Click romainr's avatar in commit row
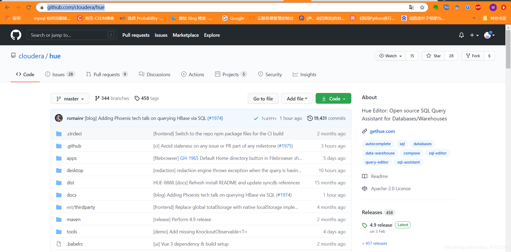The width and height of the screenshot is (511, 252). pyautogui.click(x=59, y=118)
